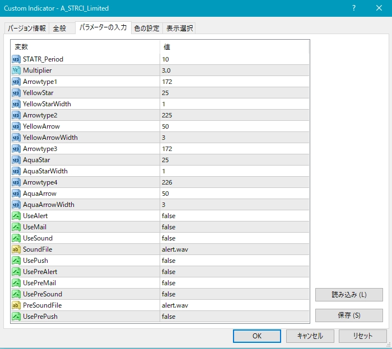
Task: Click the AquaStar integer icon
Action: coord(16,160)
